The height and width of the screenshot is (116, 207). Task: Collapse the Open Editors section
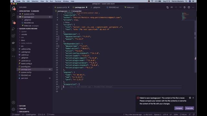pyautogui.click(x=29, y=11)
